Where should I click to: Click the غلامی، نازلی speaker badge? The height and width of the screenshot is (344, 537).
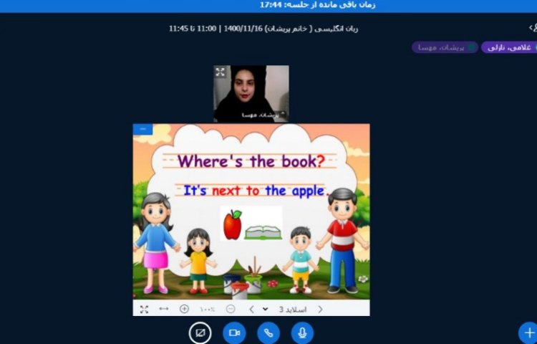click(507, 47)
